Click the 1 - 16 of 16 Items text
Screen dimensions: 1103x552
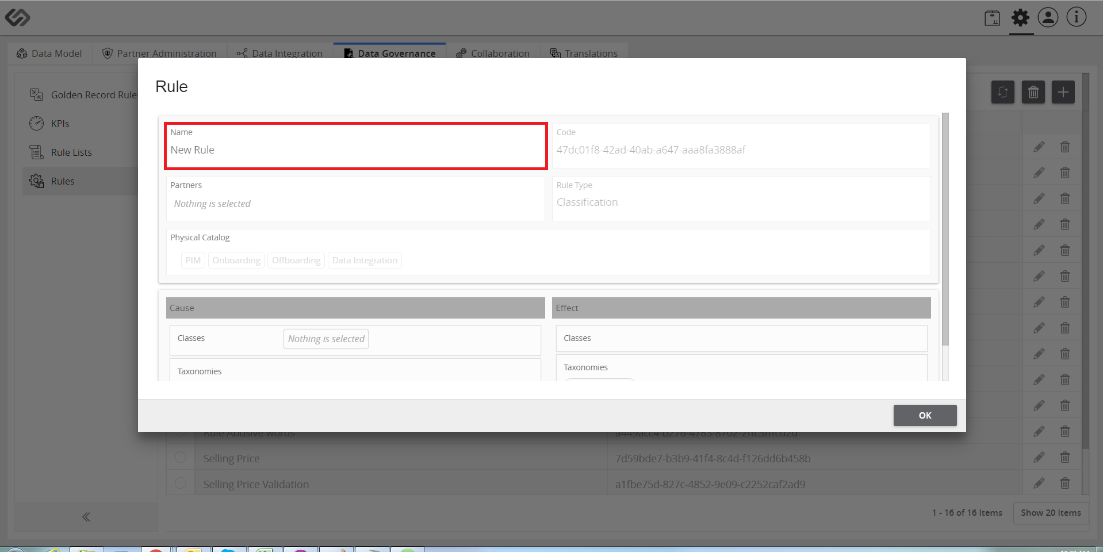(967, 513)
